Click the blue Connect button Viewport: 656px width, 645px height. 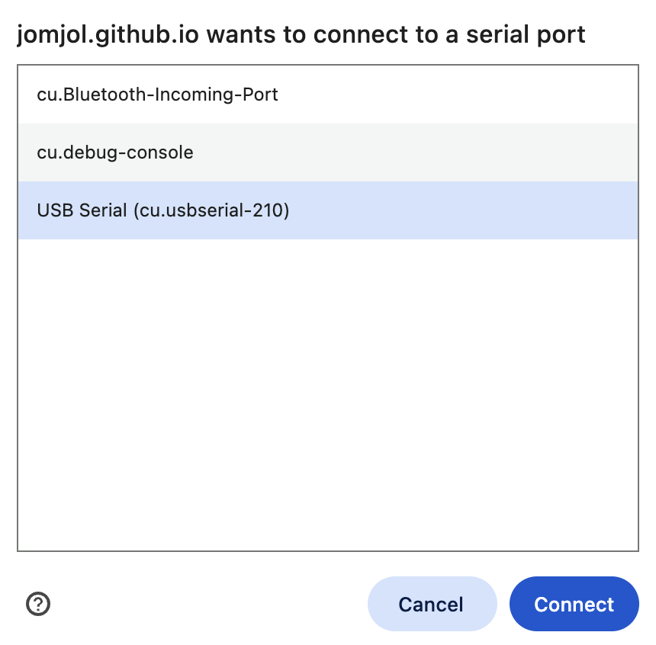point(574,604)
